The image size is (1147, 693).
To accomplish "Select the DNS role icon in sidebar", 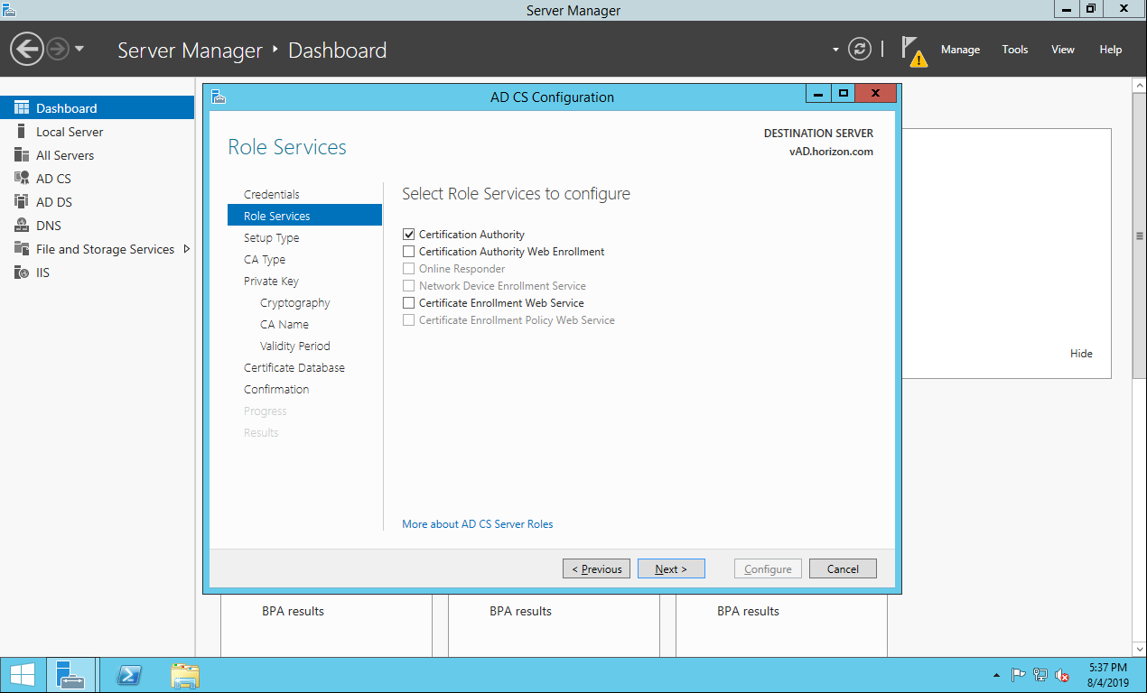I will pyautogui.click(x=22, y=226).
